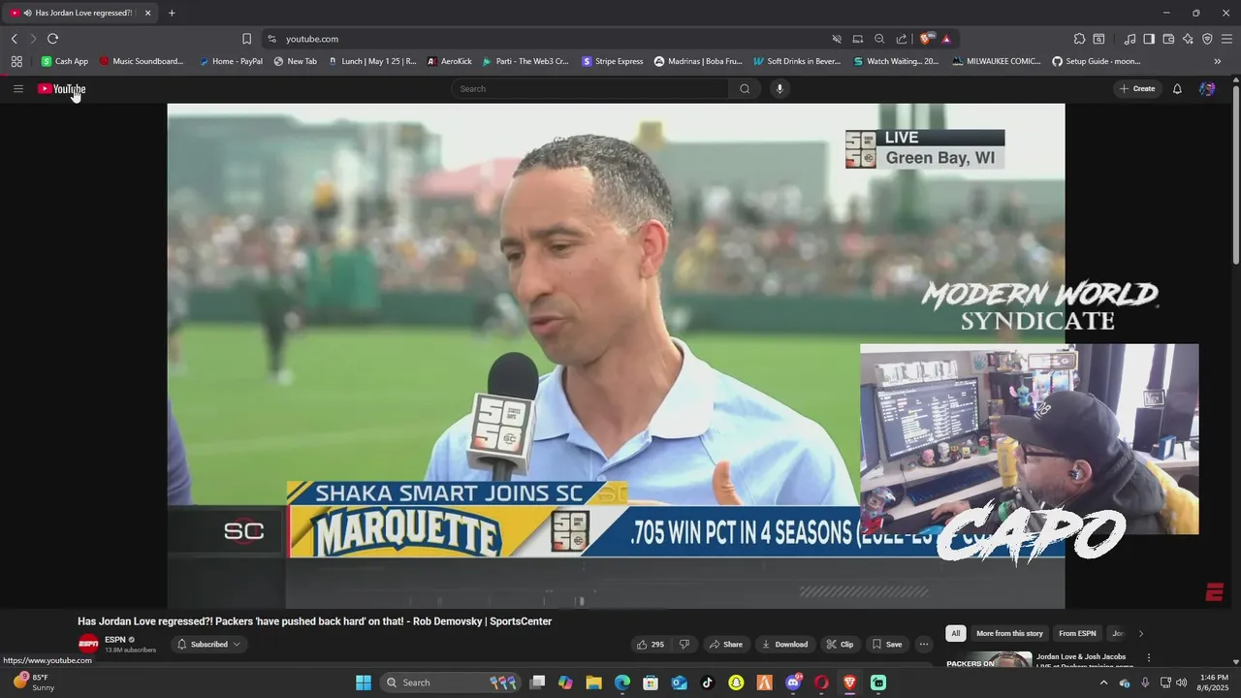Go back with browser back arrow
The height and width of the screenshot is (698, 1241).
point(14,39)
